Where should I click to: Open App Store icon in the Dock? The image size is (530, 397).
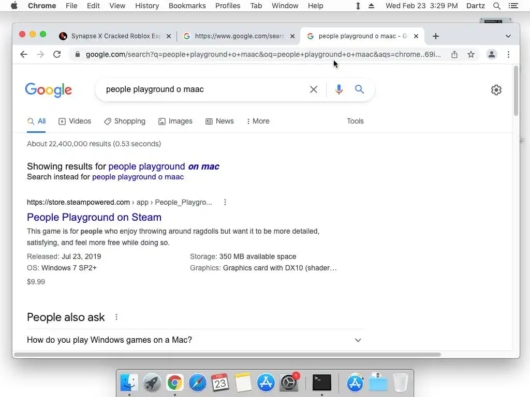coord(266,383)
